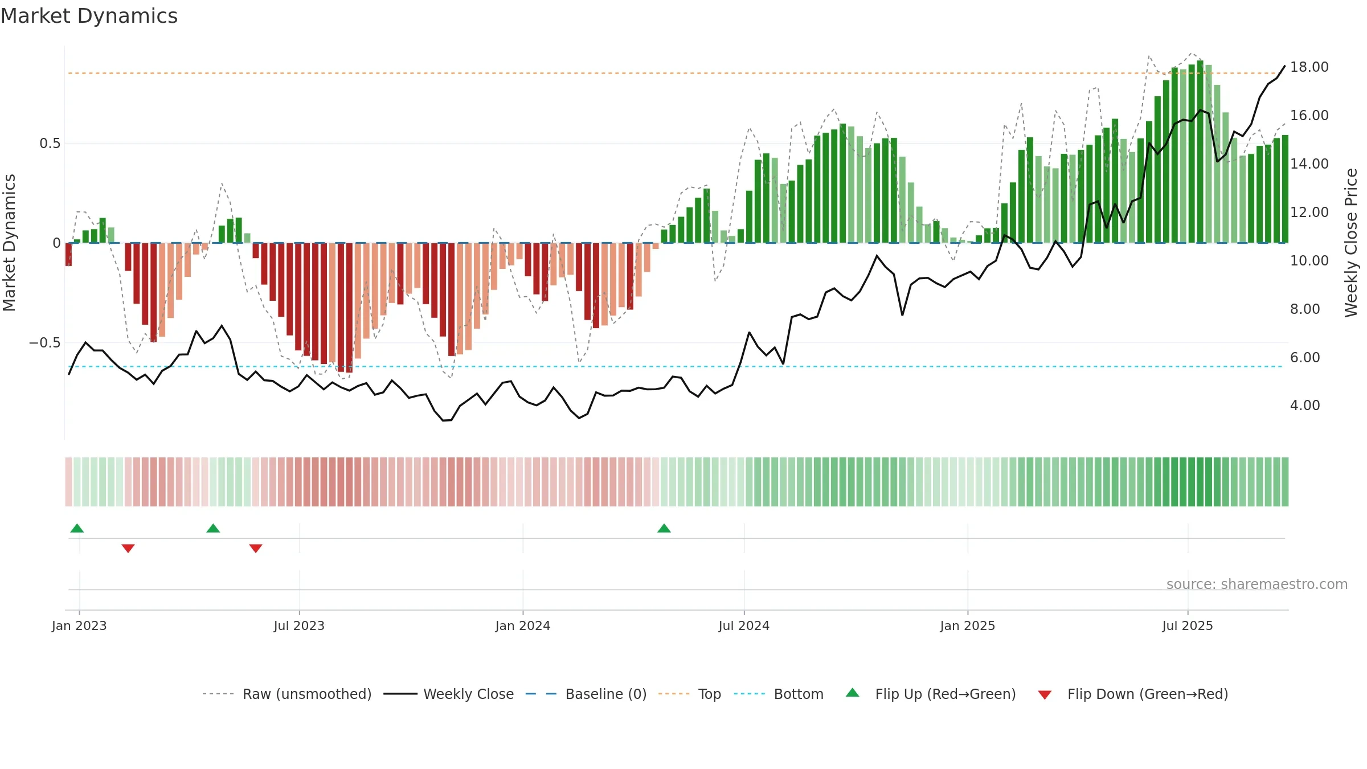Click the Jan 2024 axis label
Viewport: 1367px width, 769px height.
[x=523, y=625]
